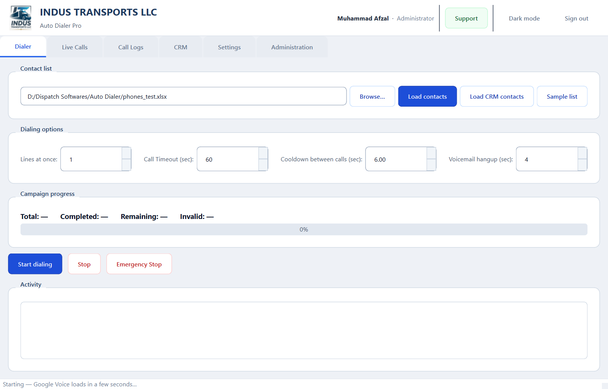Switch to the Settings tab
The height and width of the screenshot is (389, 608).
[229, 47]
